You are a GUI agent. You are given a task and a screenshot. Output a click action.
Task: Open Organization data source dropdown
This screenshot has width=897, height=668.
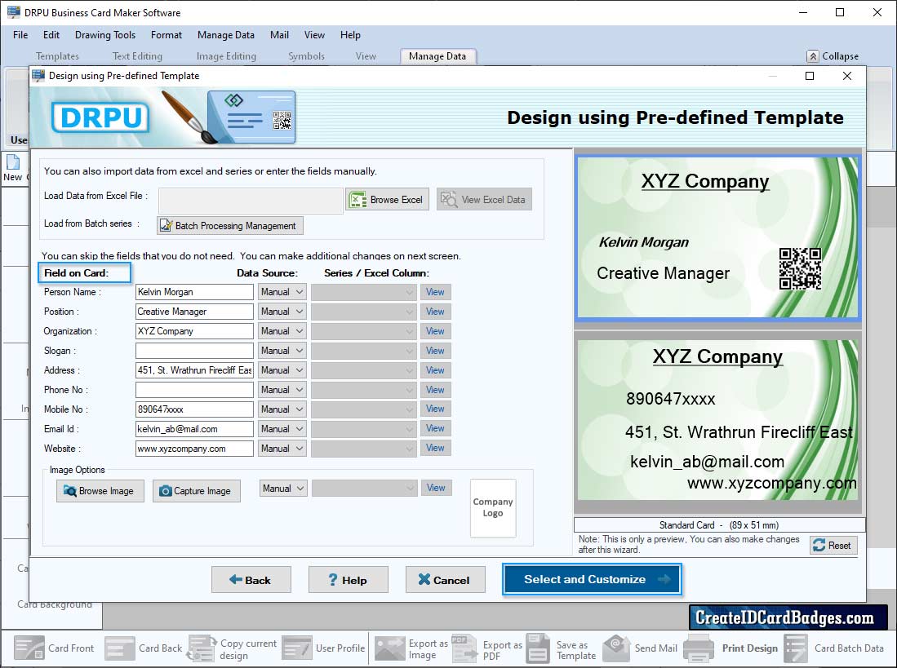(282, 331)
